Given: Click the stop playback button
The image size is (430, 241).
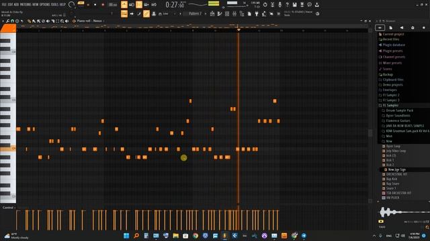Looking at the screenshot, I should tap(95, 5).
